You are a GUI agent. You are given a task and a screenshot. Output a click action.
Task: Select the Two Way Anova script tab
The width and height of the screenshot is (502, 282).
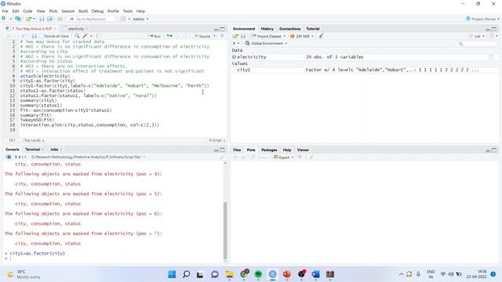[x=31, y=29]
